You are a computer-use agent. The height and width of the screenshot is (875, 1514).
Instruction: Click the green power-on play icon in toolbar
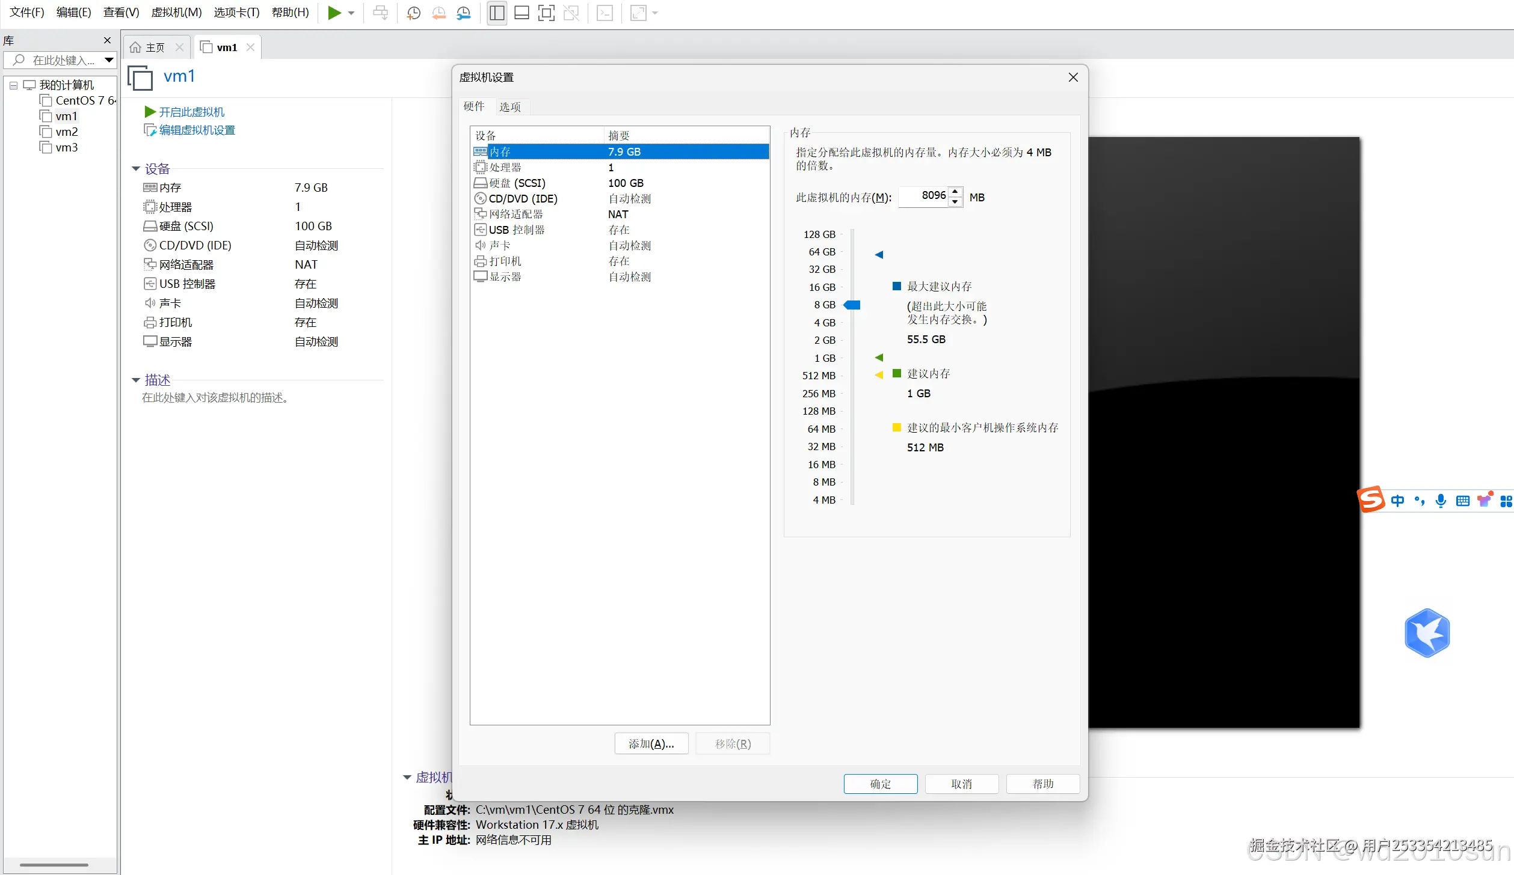334,13
